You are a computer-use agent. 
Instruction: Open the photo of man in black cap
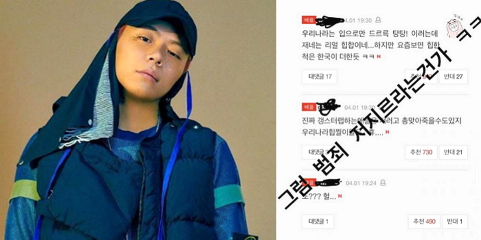click(138, 120)
